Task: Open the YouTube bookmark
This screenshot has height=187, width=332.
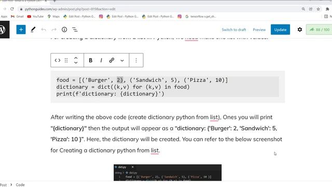Action: coord(35,16)
